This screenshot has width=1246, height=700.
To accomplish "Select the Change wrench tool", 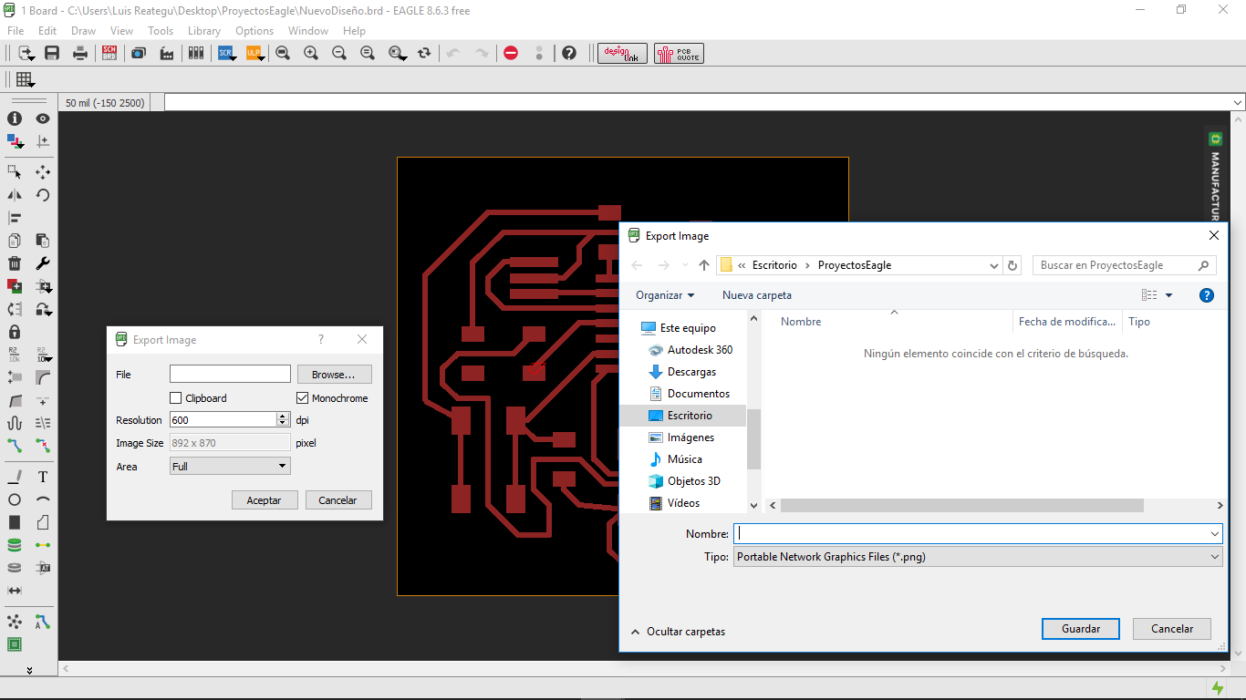I will [43, 263].
